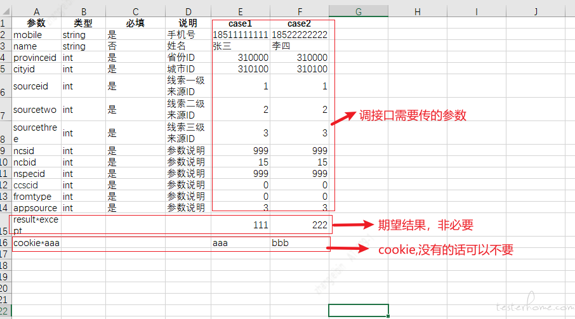Click the active cell G22
This screenshot has width=575, height=319.
pyautogui.click(x=359, y=310)
